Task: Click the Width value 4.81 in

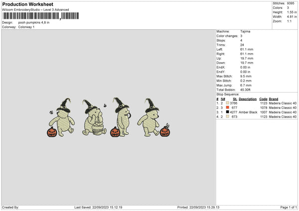Action: tap(292, 17)
